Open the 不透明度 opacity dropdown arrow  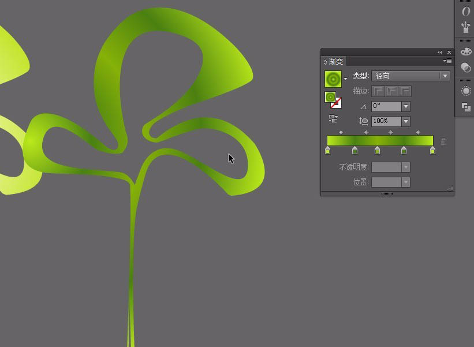point(406,167)
